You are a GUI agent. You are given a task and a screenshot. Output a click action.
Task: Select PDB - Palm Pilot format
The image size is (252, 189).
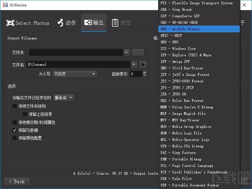[x=199, y=179]
